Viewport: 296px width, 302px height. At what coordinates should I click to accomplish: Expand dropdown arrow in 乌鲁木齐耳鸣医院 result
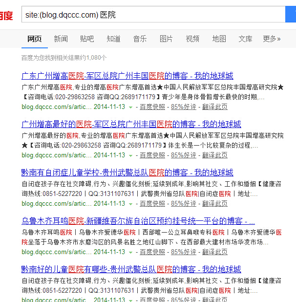coord(131,252)
